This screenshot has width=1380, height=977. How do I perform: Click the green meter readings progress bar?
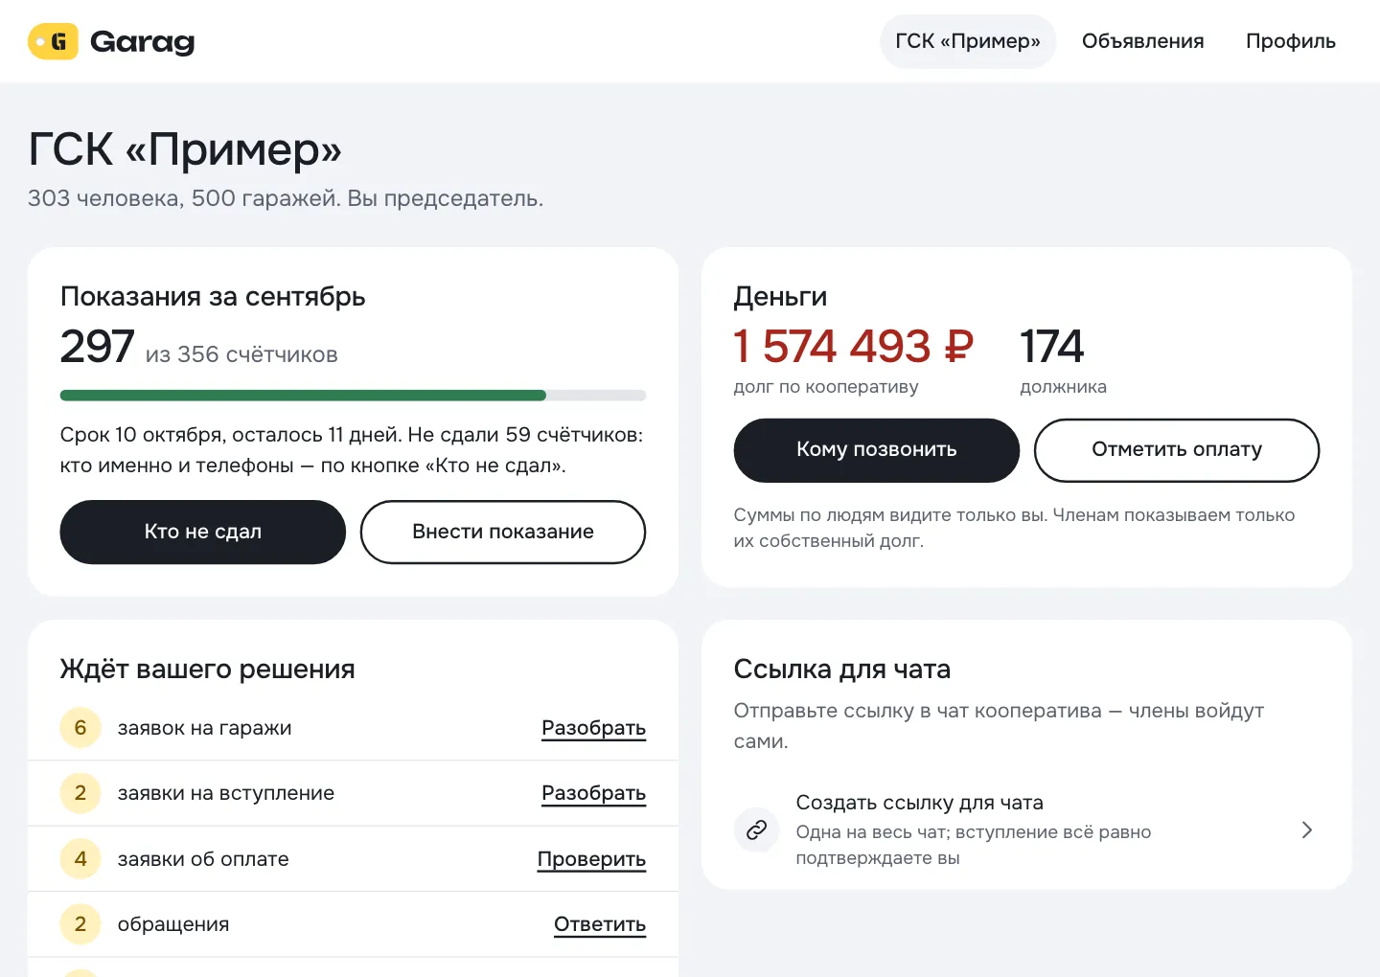tap(353, 396)
